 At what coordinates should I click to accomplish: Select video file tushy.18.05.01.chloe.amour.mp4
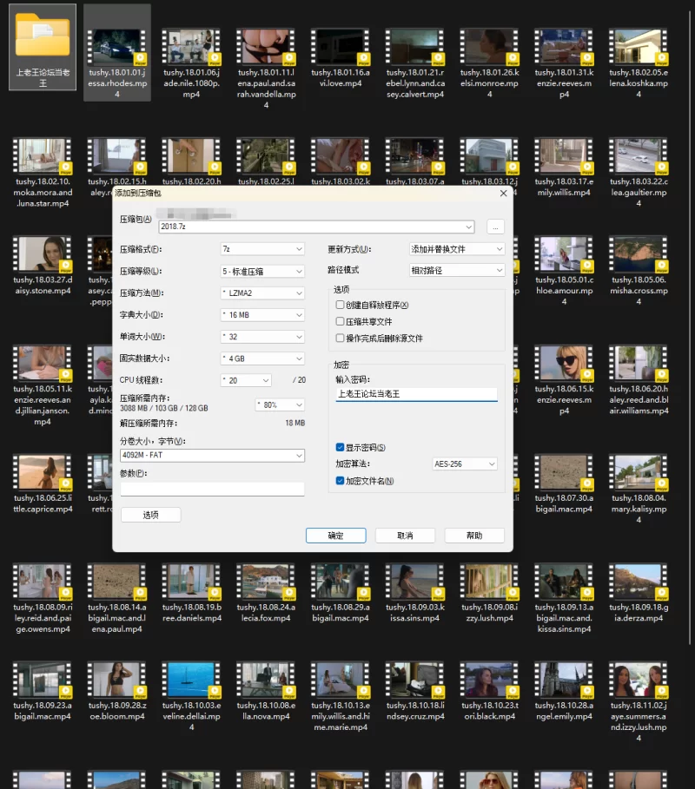tap(564, 271)
